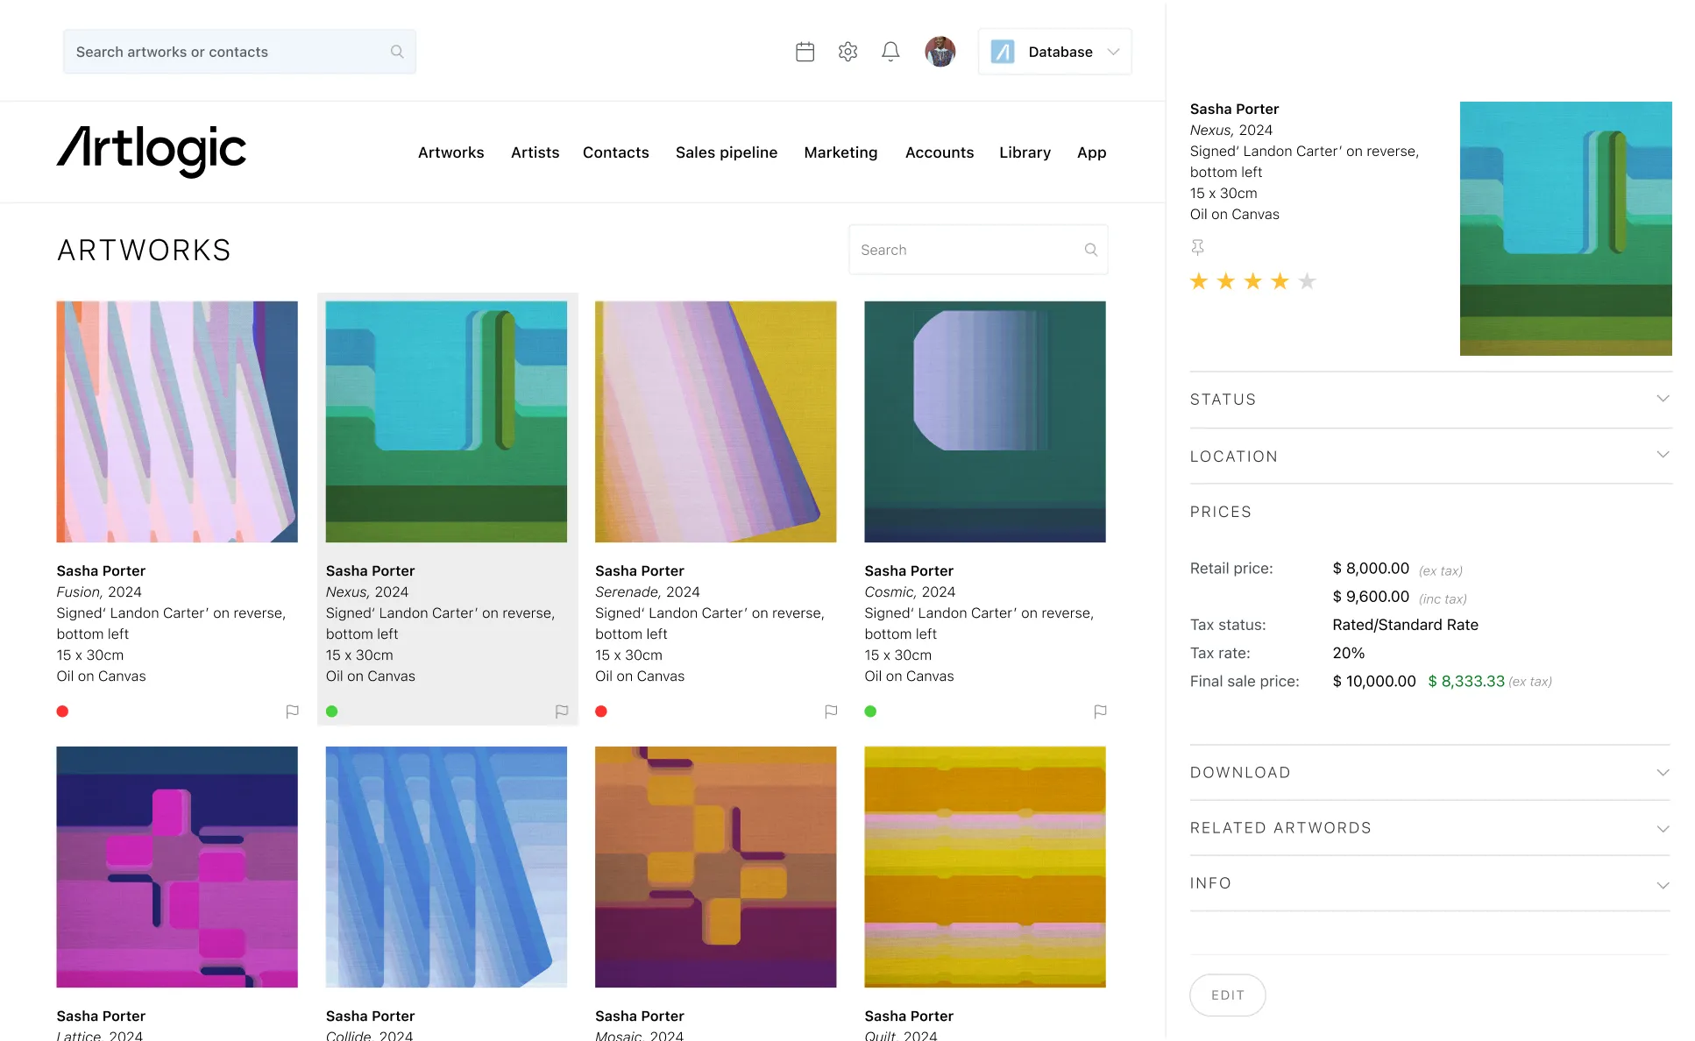Open notifications bell icon
Image resolution: width=1695 pixels, height=1041 pixels.
tap(890, 52)
